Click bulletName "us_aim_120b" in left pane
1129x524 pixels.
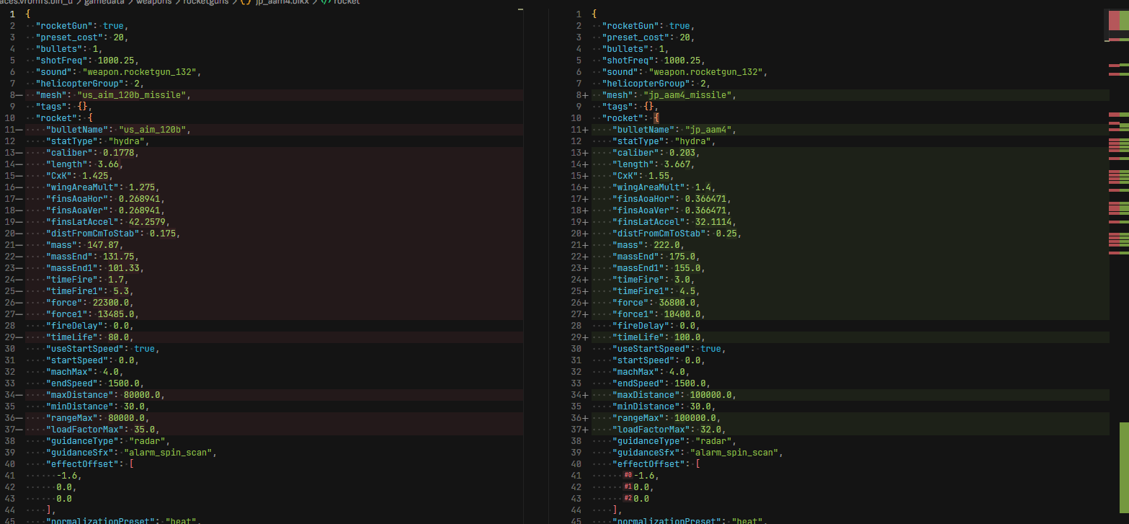(x=154, y=130)
